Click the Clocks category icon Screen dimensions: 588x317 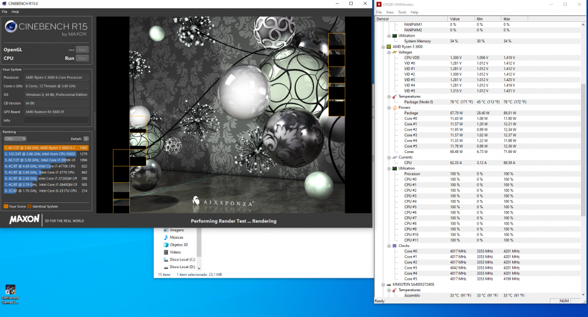click(x=395, y=246)
